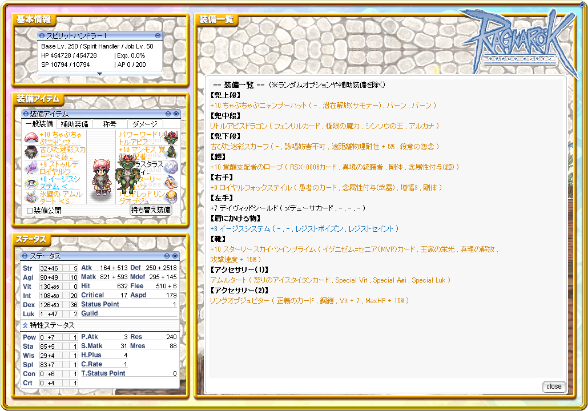Click the +10 スターリースカイ・ツインプライム line
588x411 pixels.
[354, 254]
